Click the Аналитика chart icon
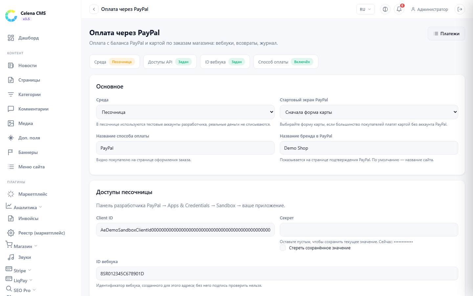The image size is (473, 296). [x=9, y=206]
